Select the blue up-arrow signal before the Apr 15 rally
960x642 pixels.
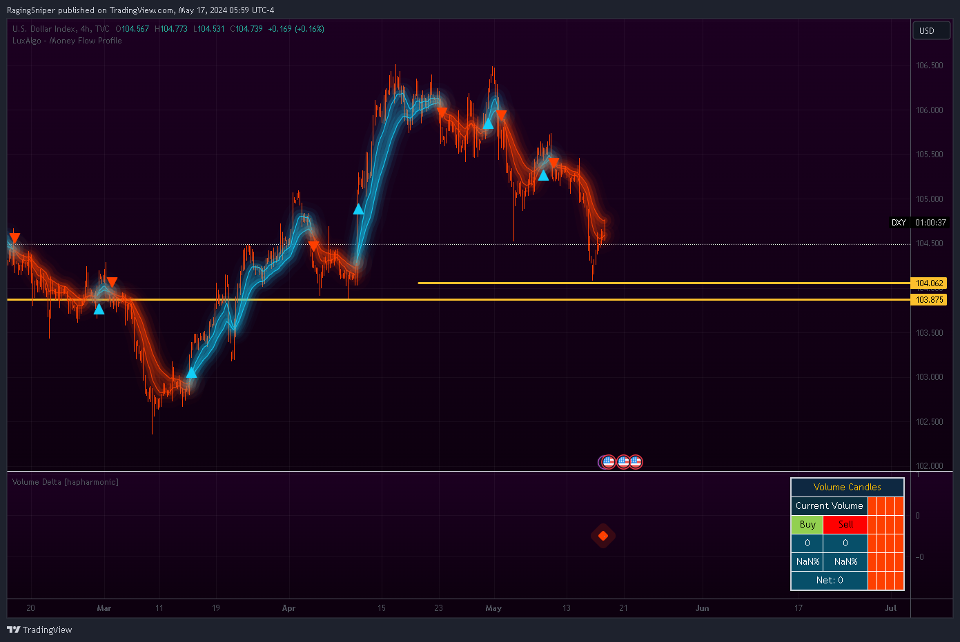coord(358,209)
